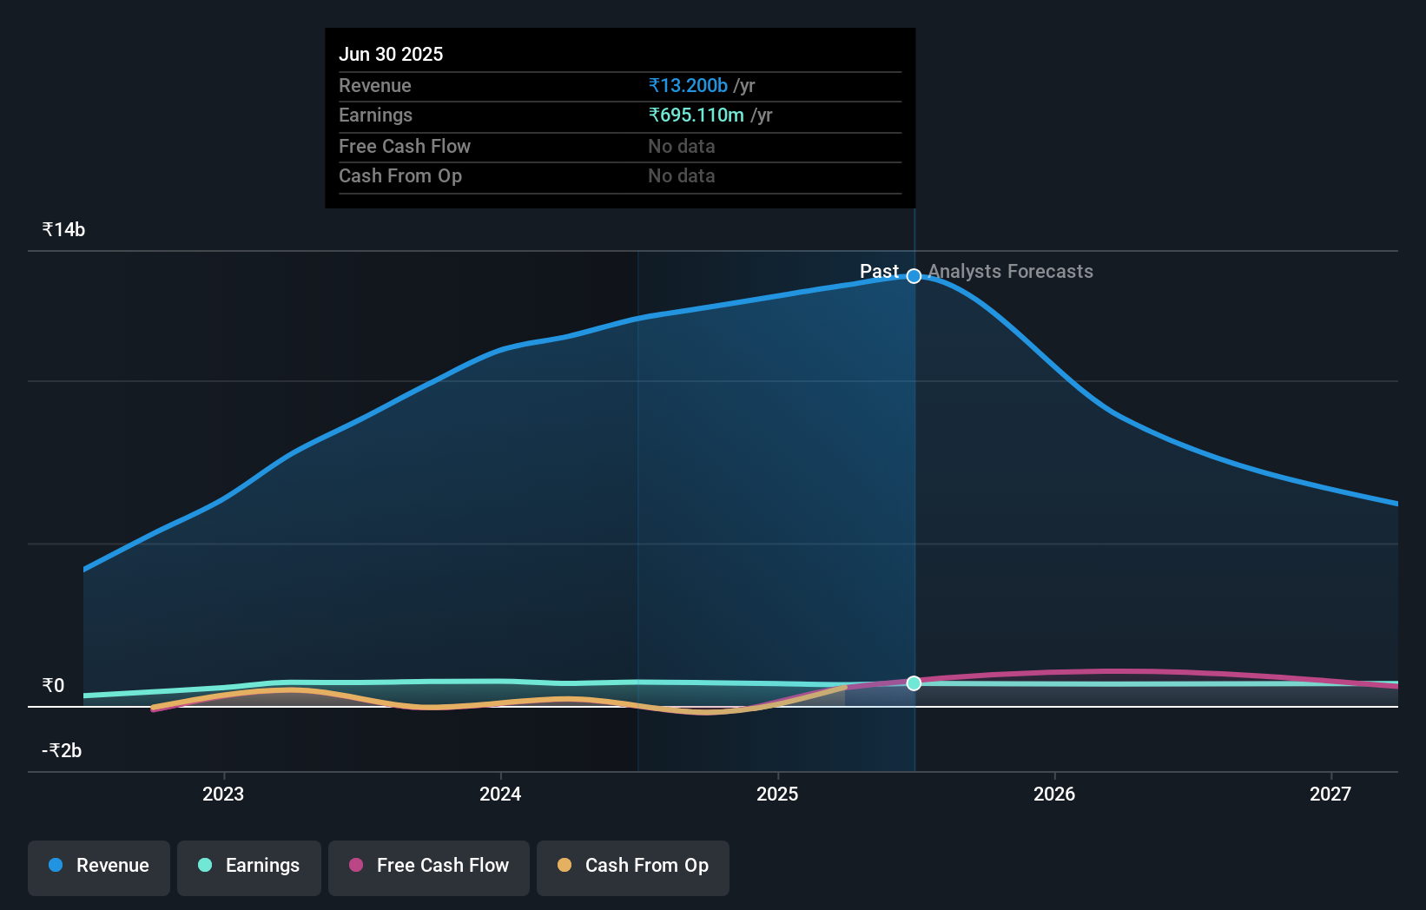Screen dimensions: 1426x910
Task: Click the teal earnings marker on divider line
Action: (913, 683)
